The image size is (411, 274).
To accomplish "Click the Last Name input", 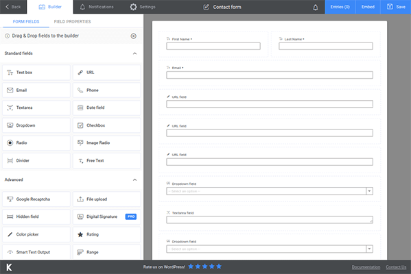I will [x=326, y=46].
